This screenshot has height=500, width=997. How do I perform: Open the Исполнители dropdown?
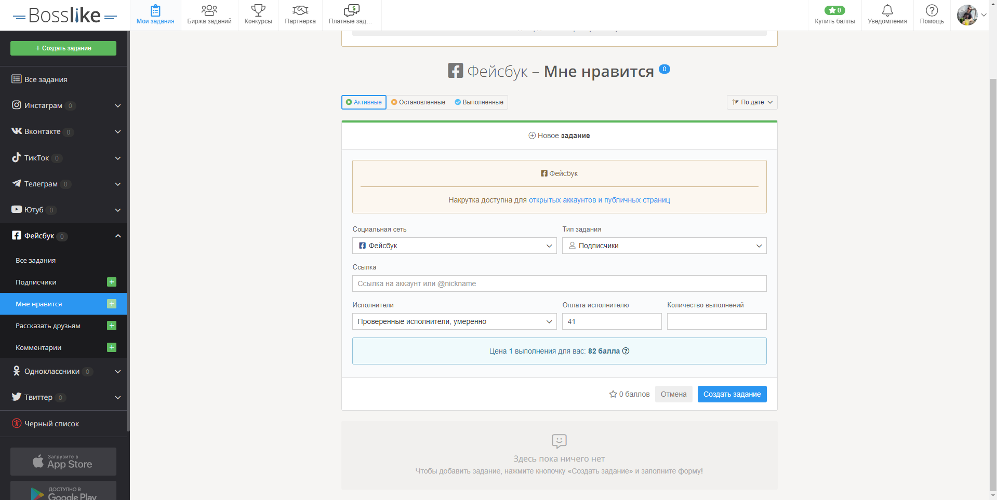coord(455,321)
